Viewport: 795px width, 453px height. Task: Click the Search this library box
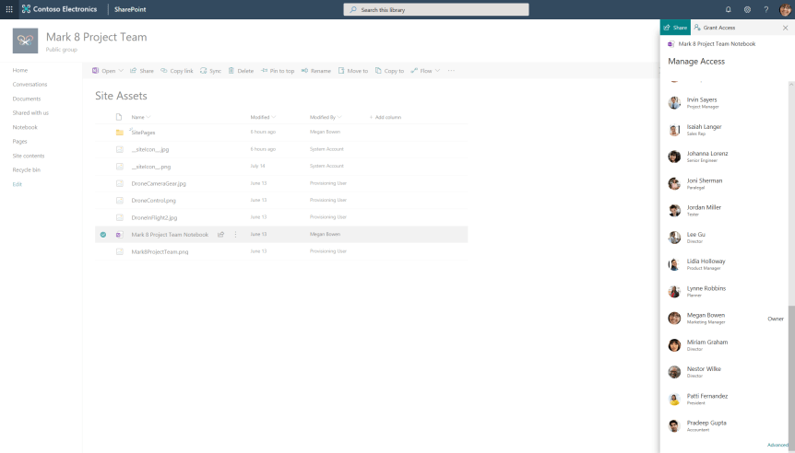[x=436, y=9]
